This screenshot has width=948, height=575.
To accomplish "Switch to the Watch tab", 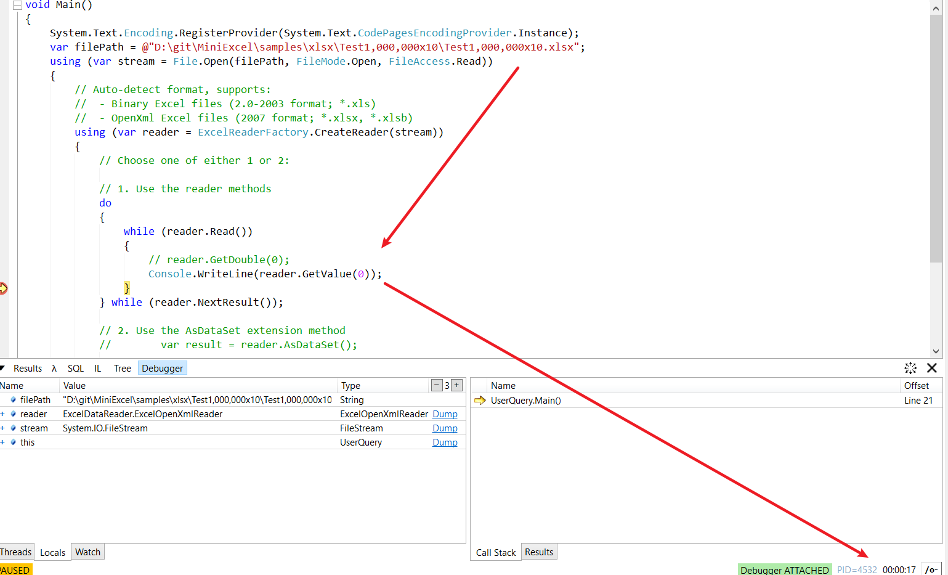I will [x=87, y=552].
